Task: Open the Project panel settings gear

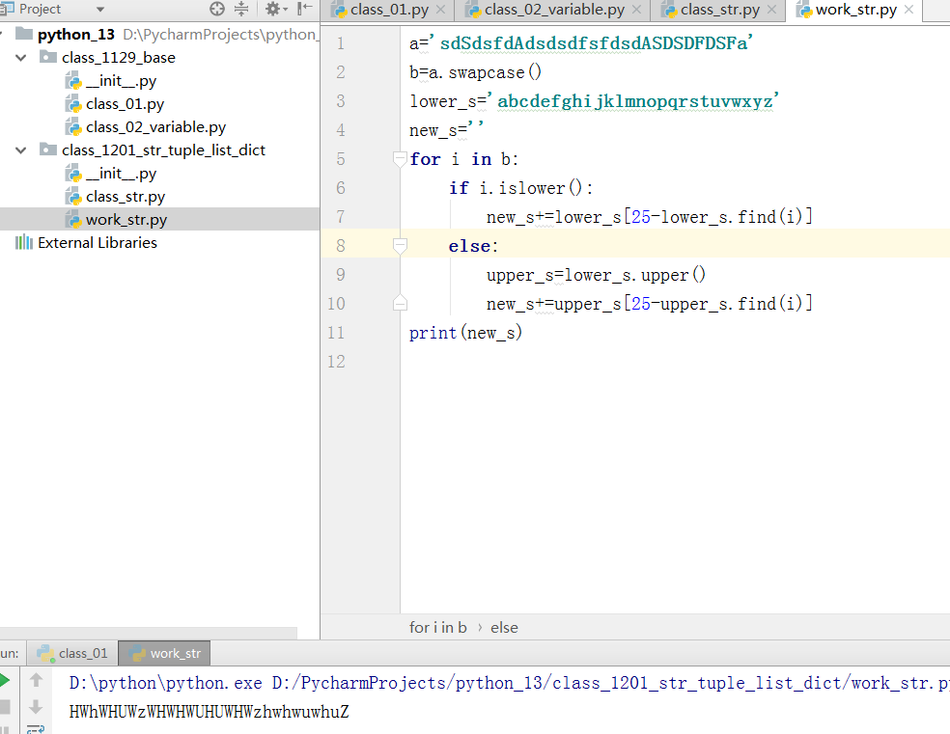Action: [x=273, y=10]
